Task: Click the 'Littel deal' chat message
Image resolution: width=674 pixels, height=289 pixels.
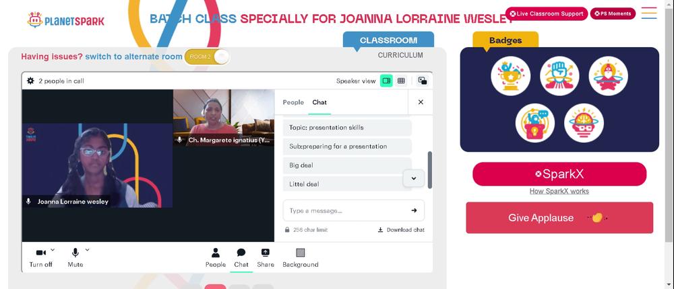Action: tap(347, 184)
